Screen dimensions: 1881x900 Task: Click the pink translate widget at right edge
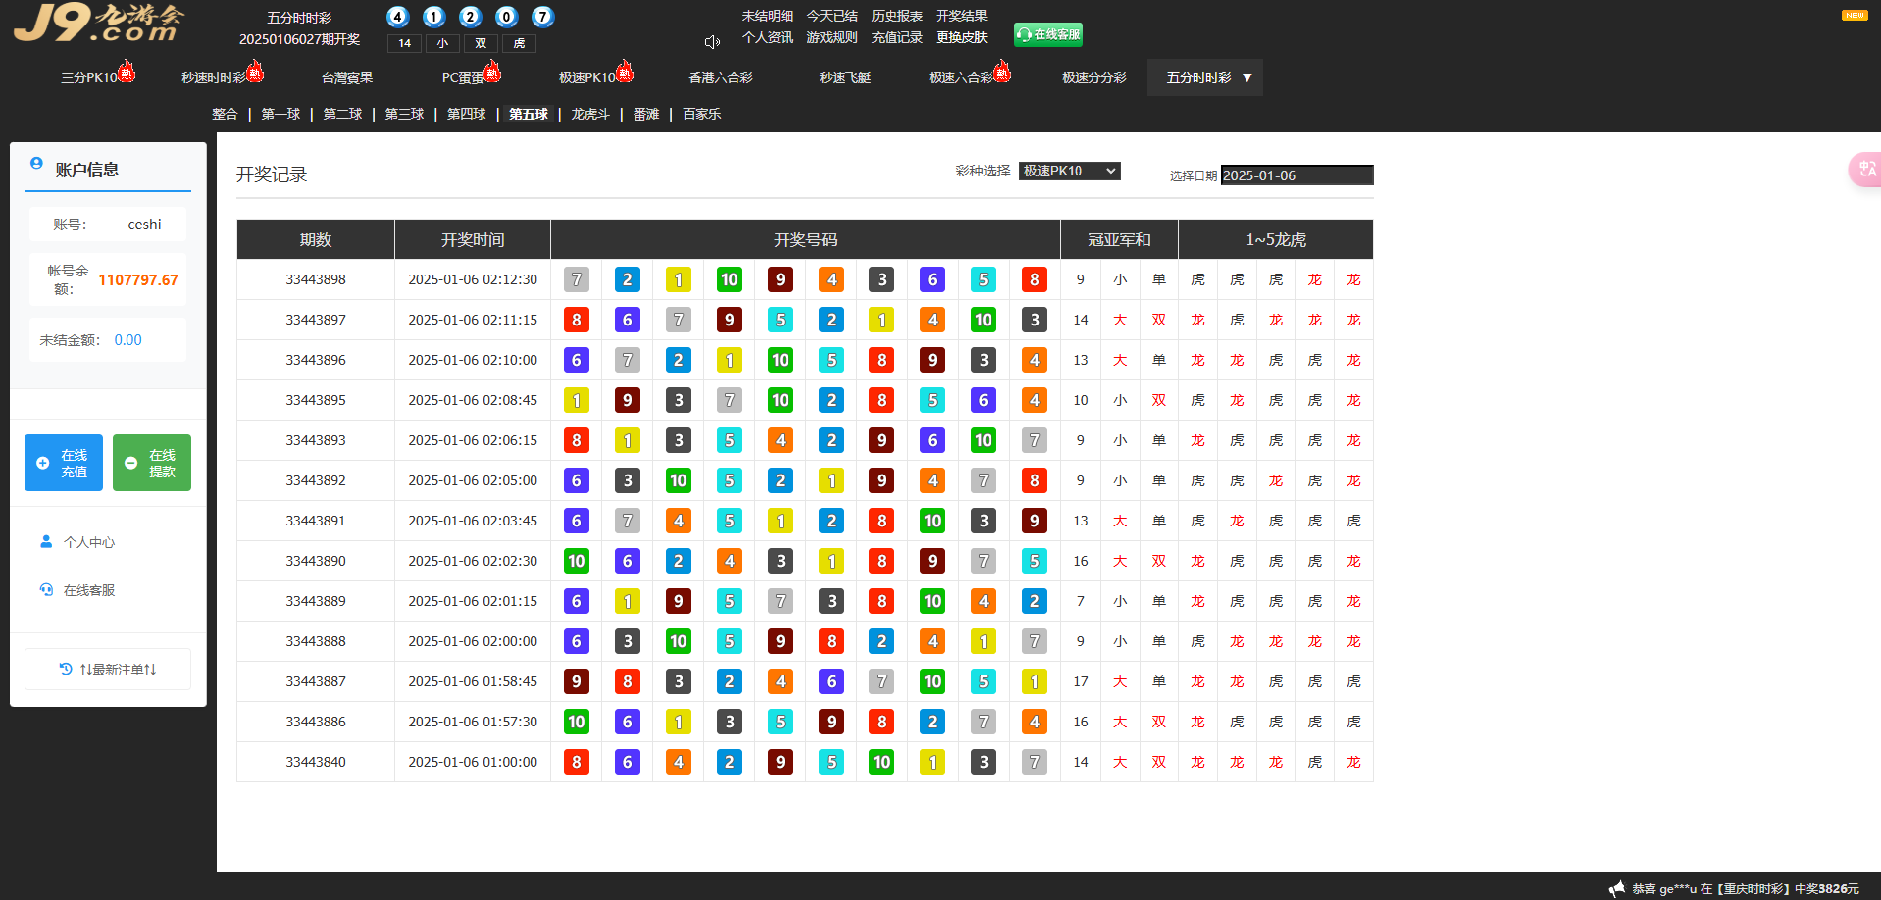point(1864,170)
